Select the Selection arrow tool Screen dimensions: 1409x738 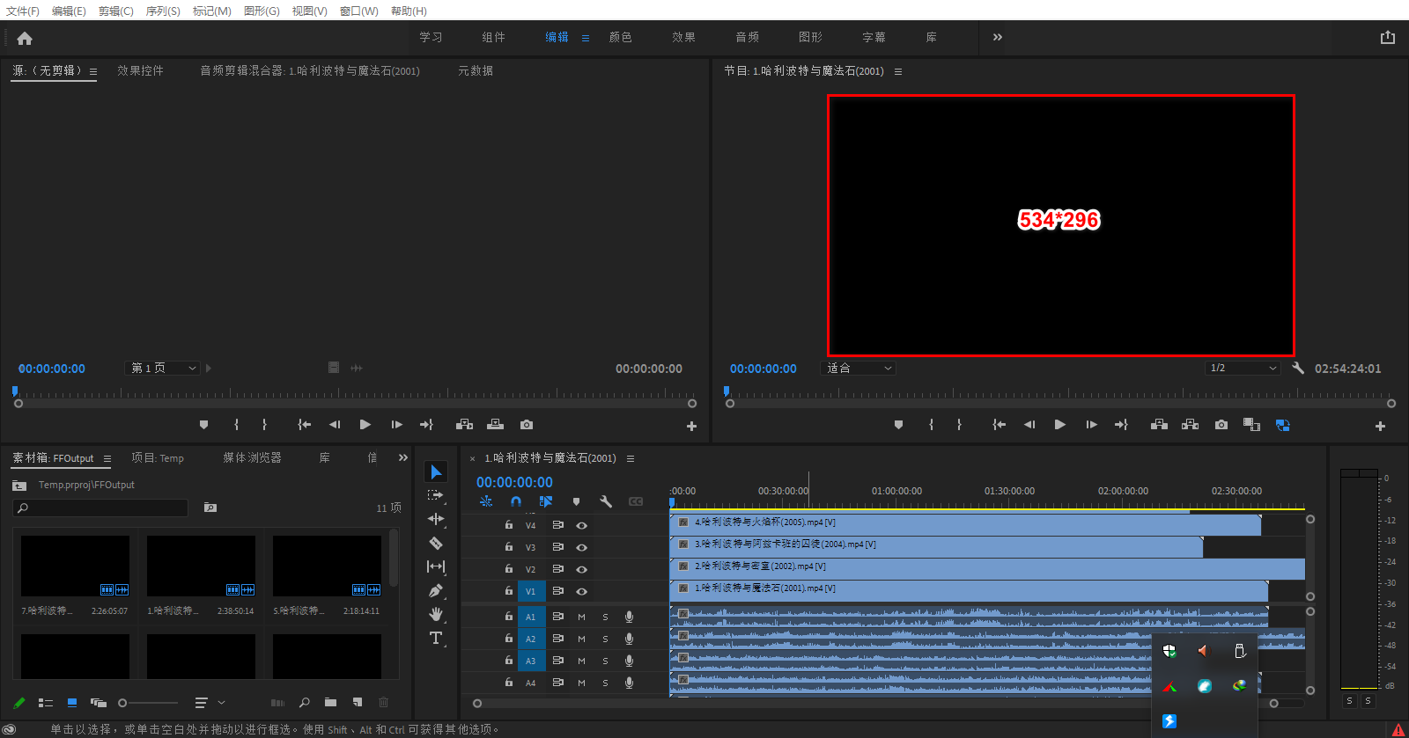coord(436,472)
